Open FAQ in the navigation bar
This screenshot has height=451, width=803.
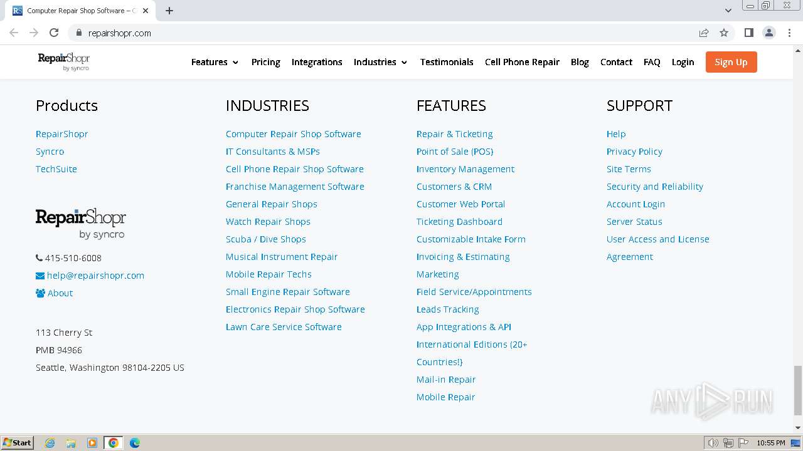pyautogui.click(x=652, y=62)
